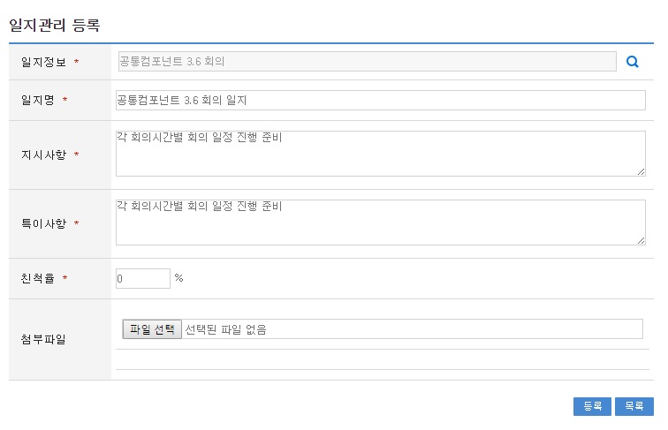The width and height of the screenshot is (668, 430).
Task: Click the 선택된 파일 없음 text
Action: coord(225,329)
